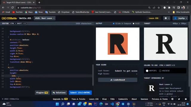Expand hidden bookmarks chevron

[x=169, y=12]
